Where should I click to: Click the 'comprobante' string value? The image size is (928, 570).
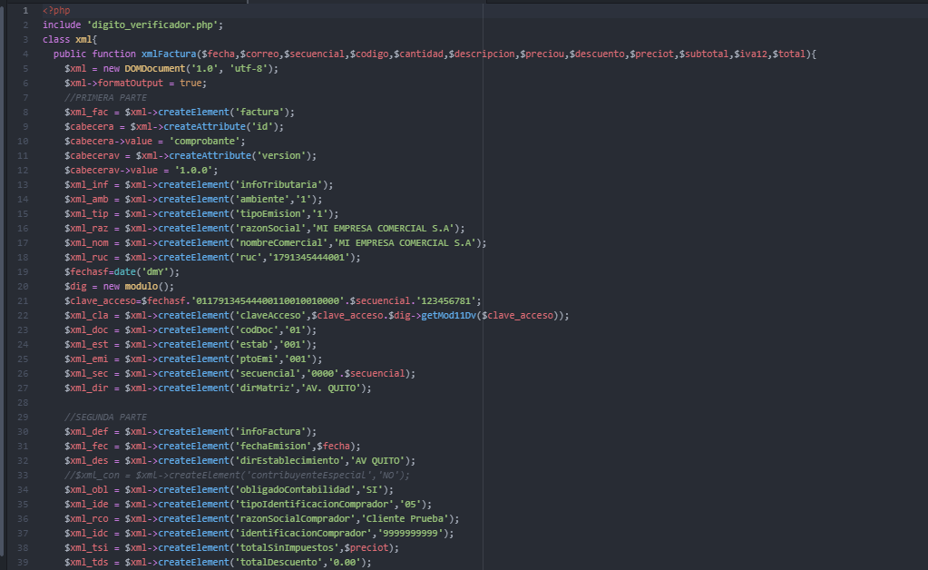click(x=213, y=142)
